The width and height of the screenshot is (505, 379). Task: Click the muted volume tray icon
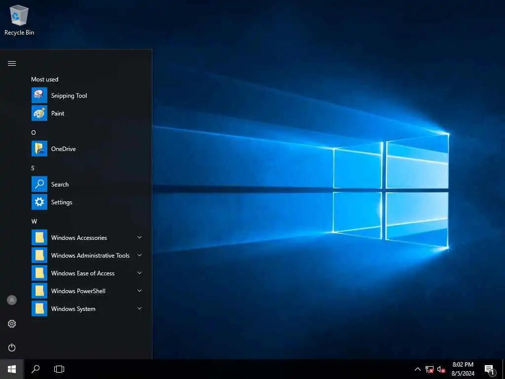click(x=441, y=369)
